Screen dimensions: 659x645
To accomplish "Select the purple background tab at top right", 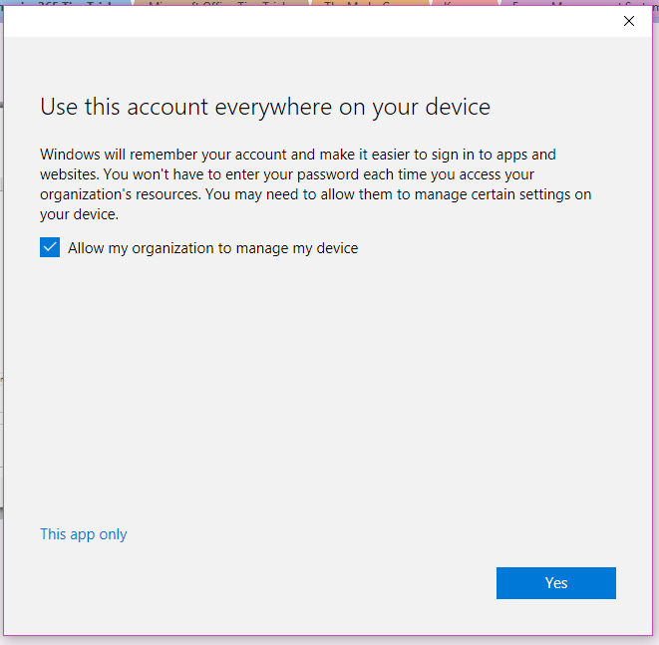I will click(x=578, y=4).
